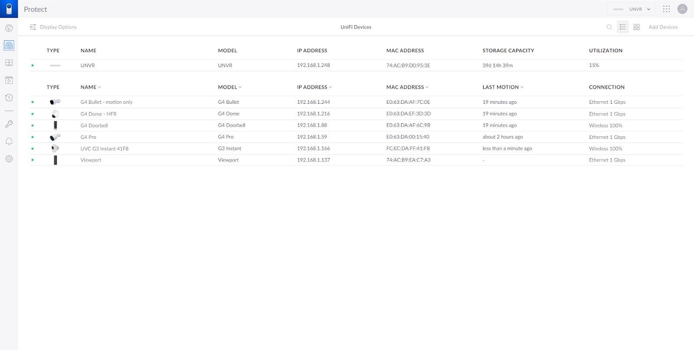The height and width of the screenshot is (350, 694).
Task: Click the Viewport device icon
Action: [55, 160]
